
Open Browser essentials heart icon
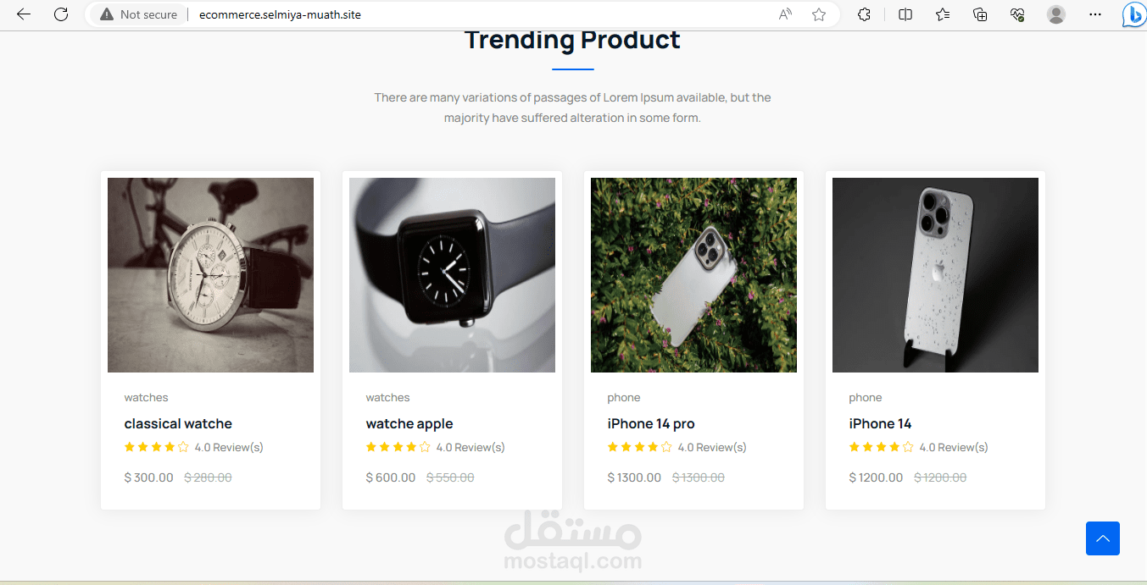point(1018,14)
